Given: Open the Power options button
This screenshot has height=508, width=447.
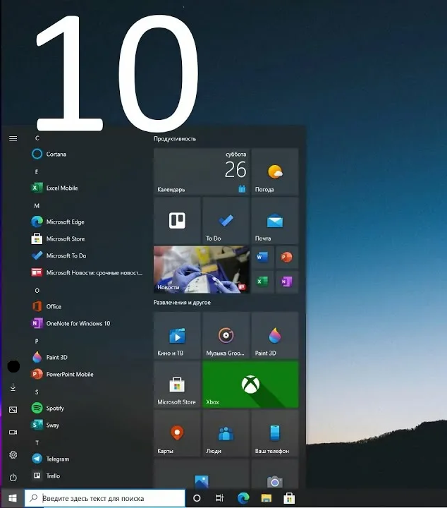Looking at the screenshot, I should [13, 478].
